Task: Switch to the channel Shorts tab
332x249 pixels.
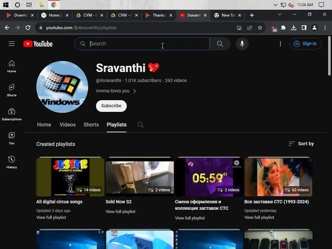Action: click(x=91, y=125)
